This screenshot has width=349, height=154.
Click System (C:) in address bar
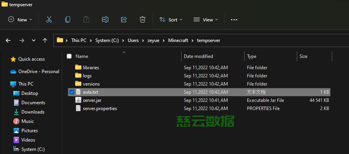pos(107,40)
